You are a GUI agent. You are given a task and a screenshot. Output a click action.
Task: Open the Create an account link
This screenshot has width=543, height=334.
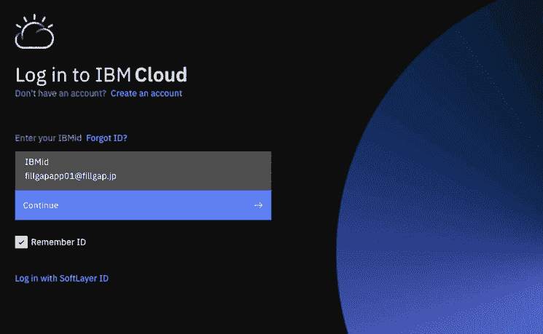tap(147, 93)
